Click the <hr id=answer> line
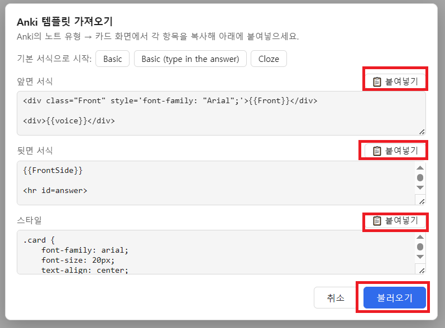This screenshot has width=445, height=328. pyautogui.click(x=55, y=191)
